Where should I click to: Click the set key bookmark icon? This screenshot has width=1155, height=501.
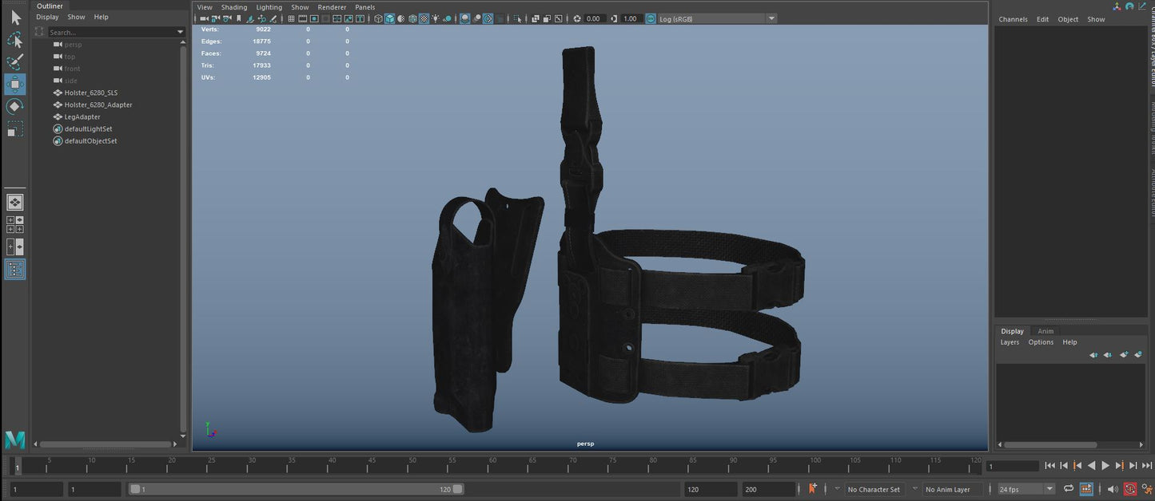[813, 489]
